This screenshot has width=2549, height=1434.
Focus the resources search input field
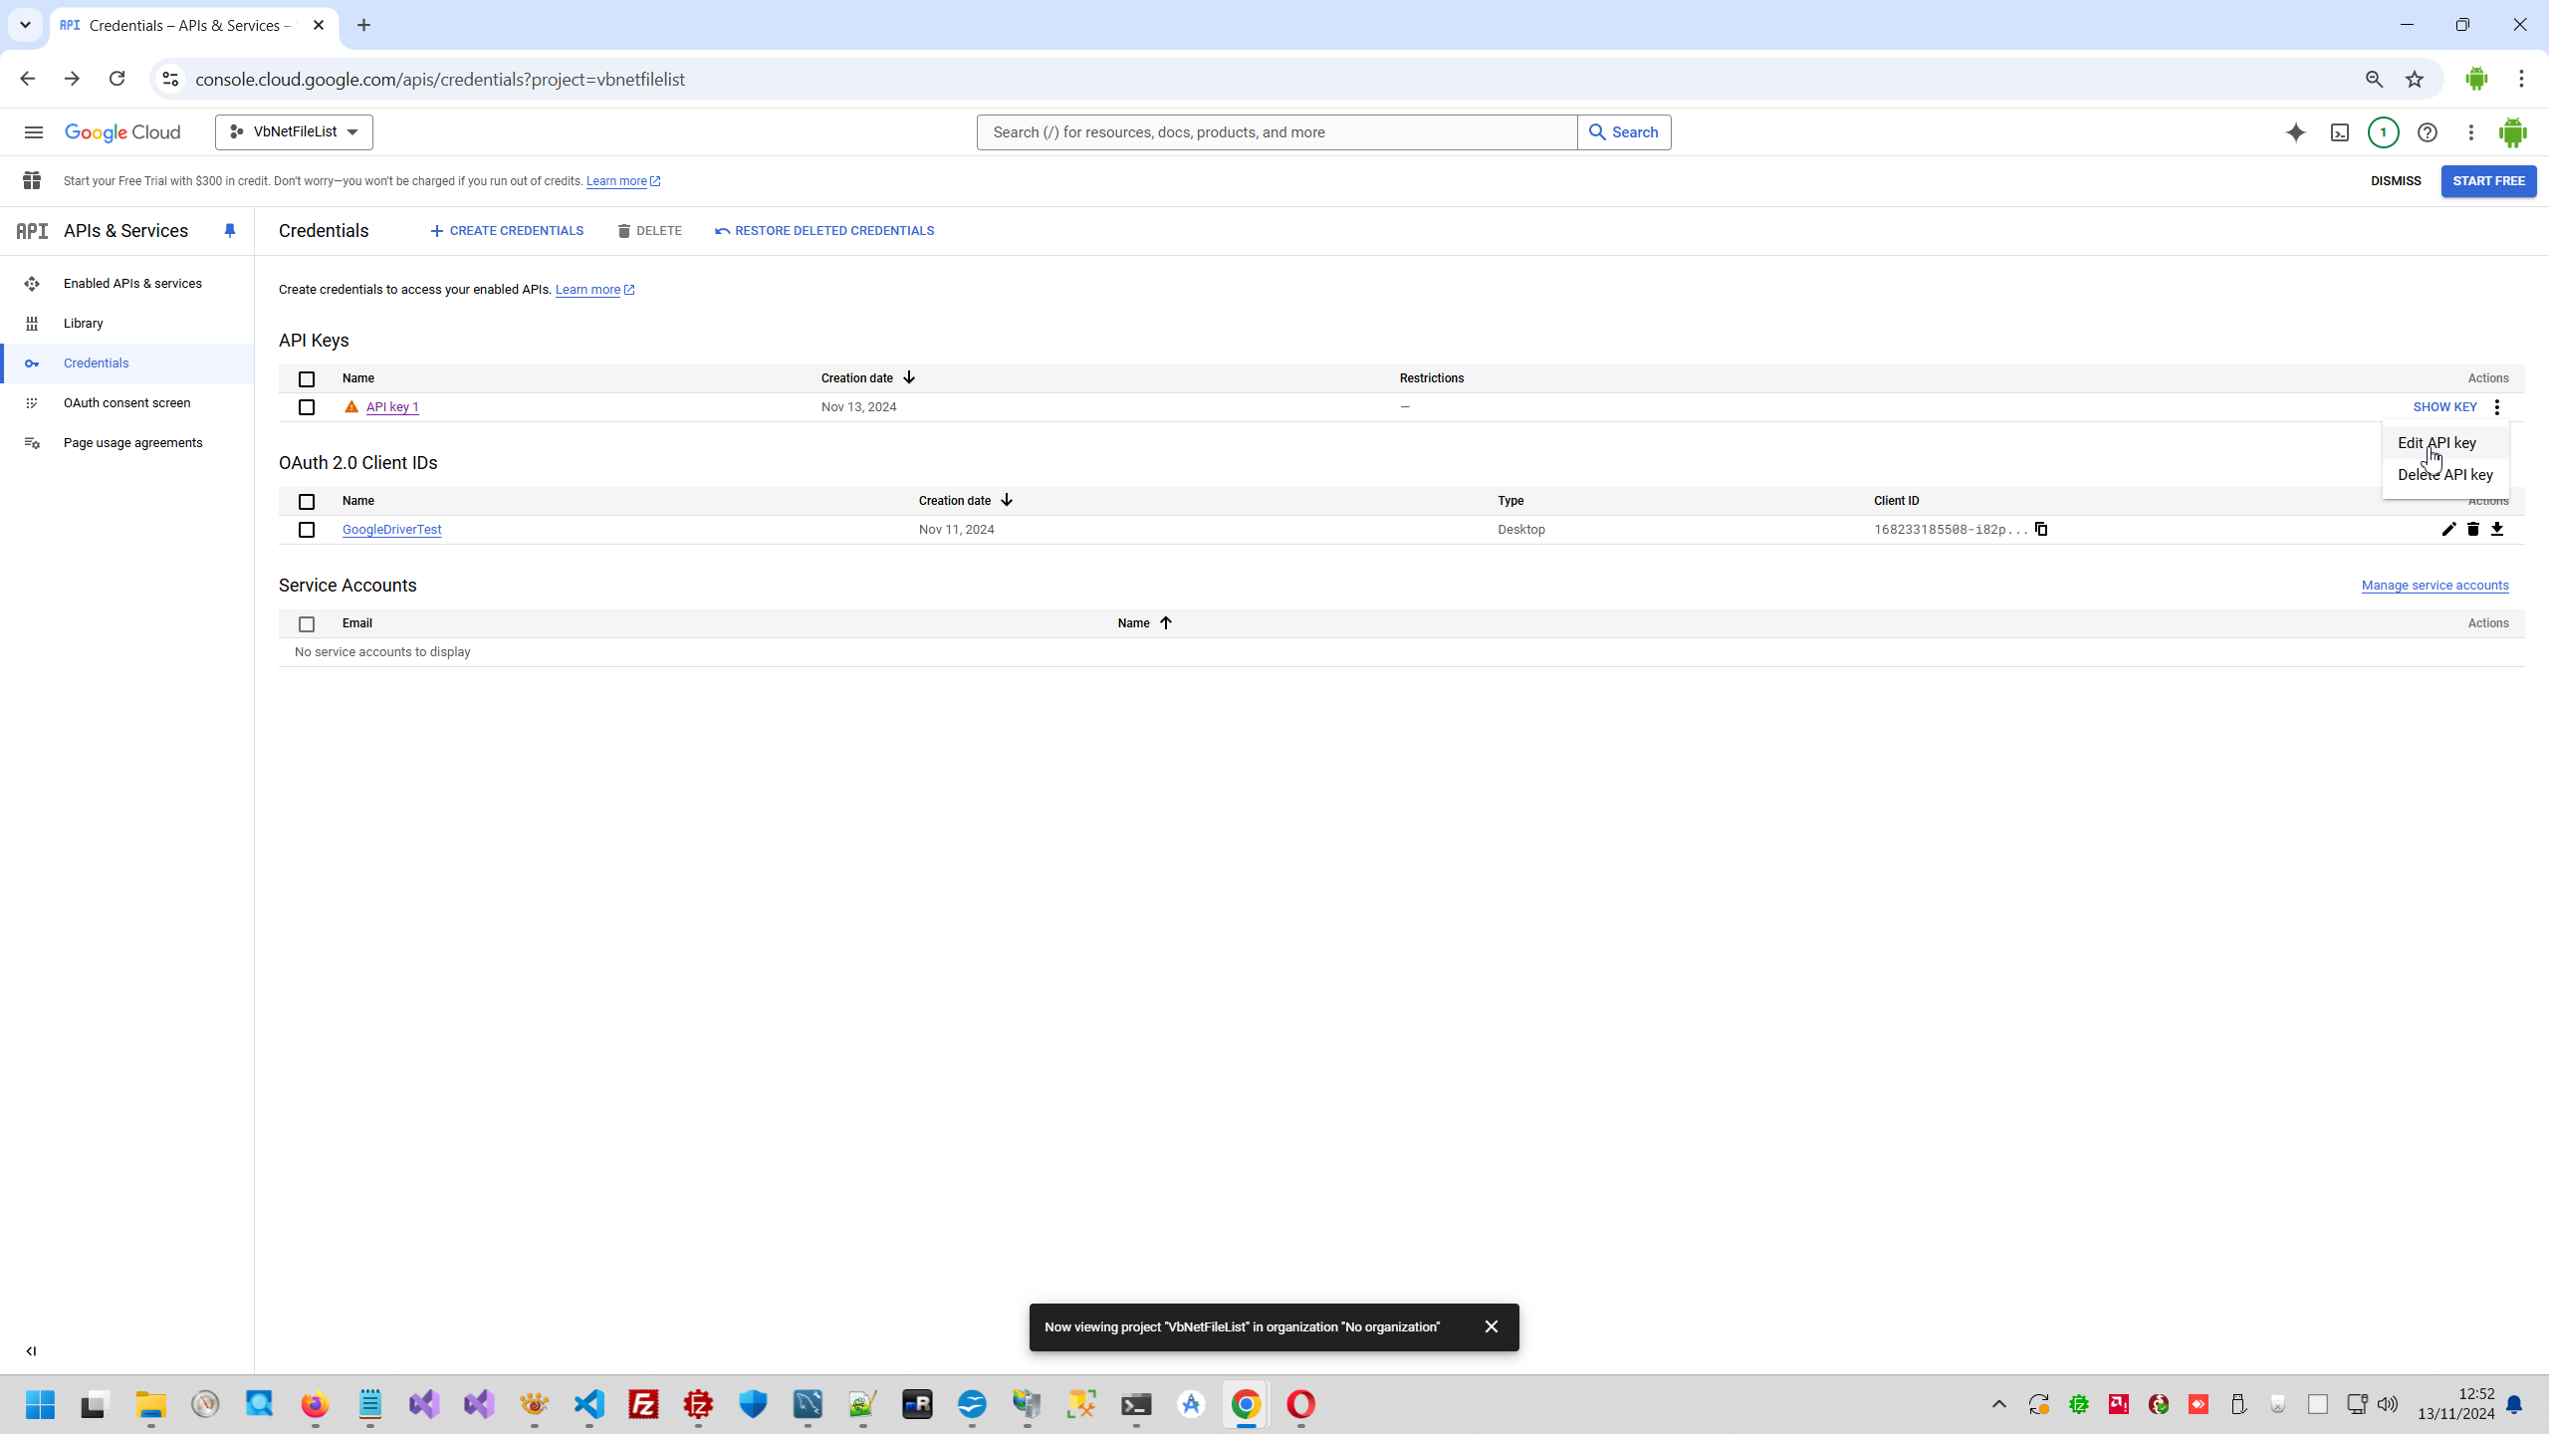(1276, 132)
